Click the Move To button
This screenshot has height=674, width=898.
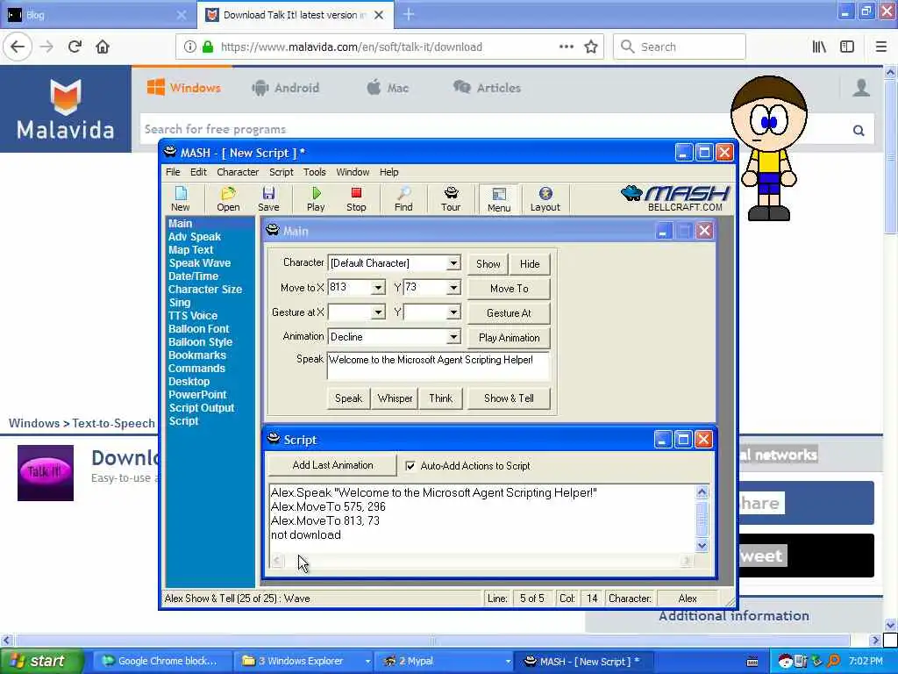[x=510, y=288]
